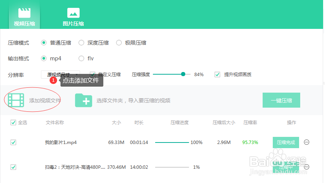This screenshot has height=183, width=325.
Task: Click the folder-plus import icon
Action: [x=83, y=100]
